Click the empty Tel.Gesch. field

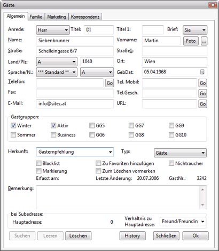(x=169, y=93)
